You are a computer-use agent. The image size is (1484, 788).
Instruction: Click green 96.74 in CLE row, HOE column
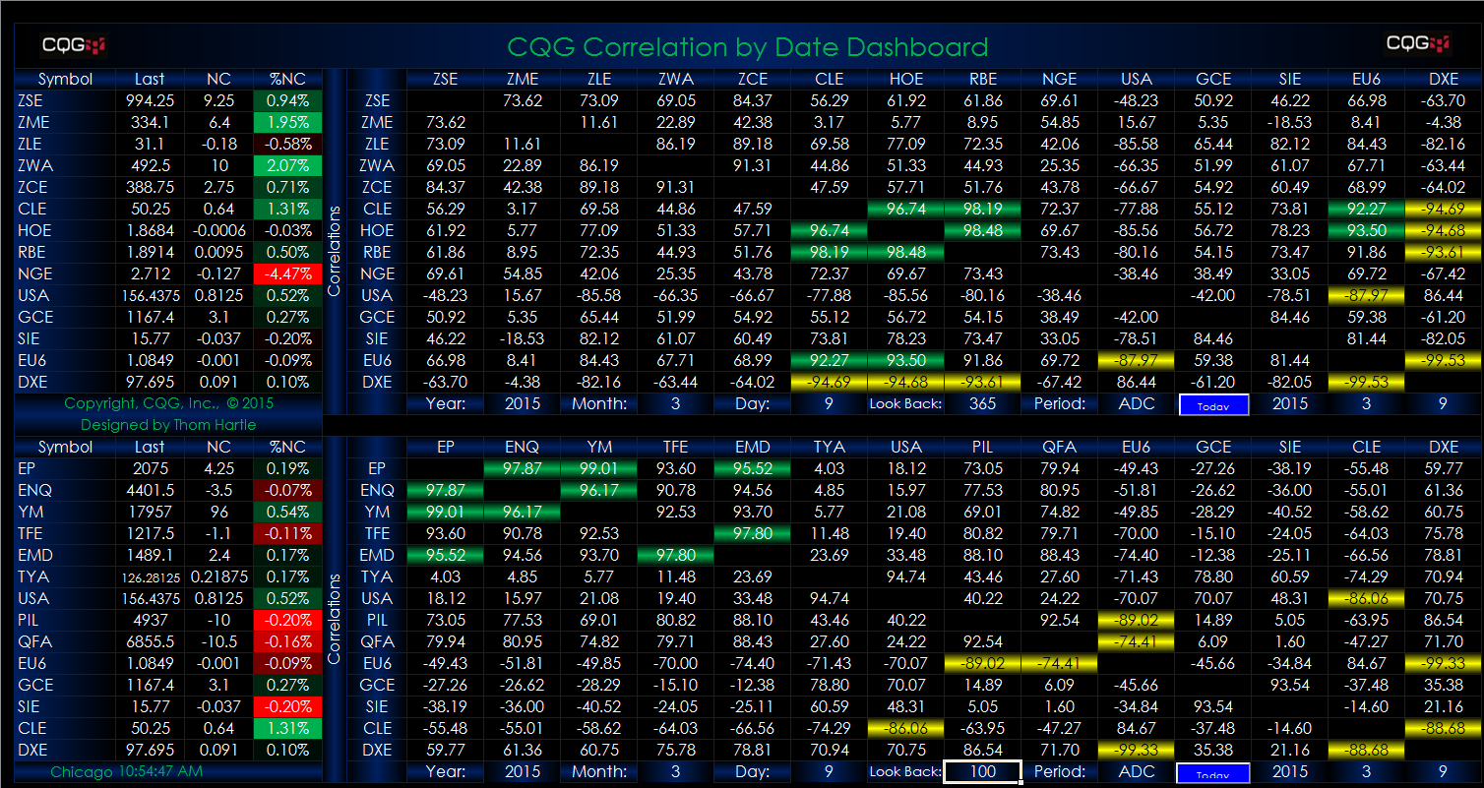[x=905, y=209]
